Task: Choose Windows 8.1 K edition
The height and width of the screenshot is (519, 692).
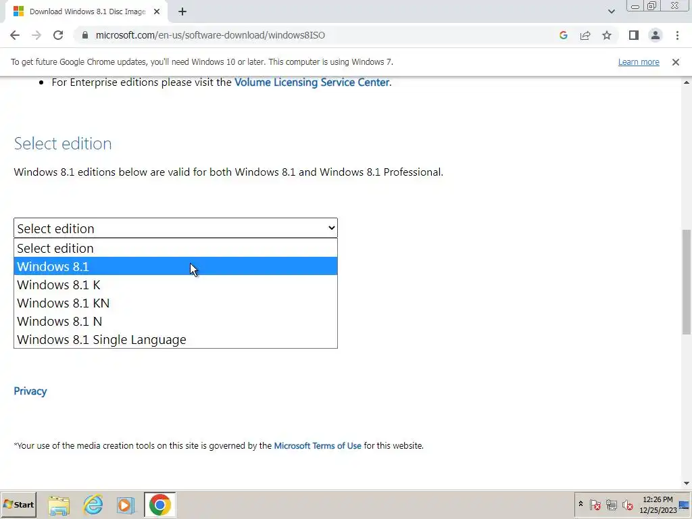Action: (x=176, y=285)
